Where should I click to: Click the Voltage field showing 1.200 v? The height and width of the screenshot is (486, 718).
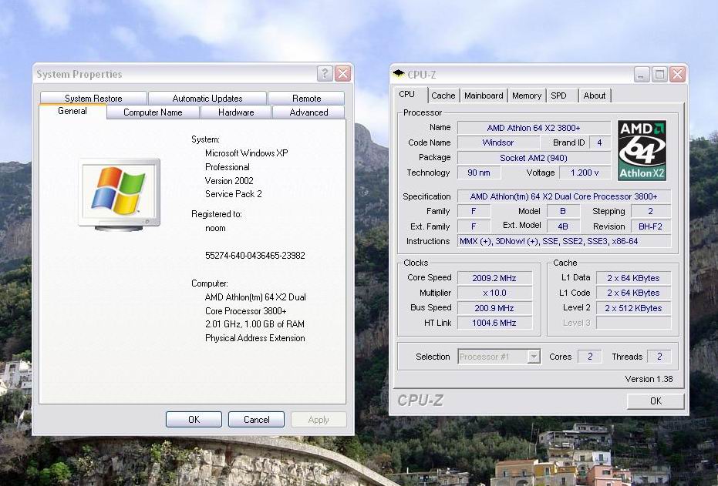pyautogui.click(x=585, y=173)
